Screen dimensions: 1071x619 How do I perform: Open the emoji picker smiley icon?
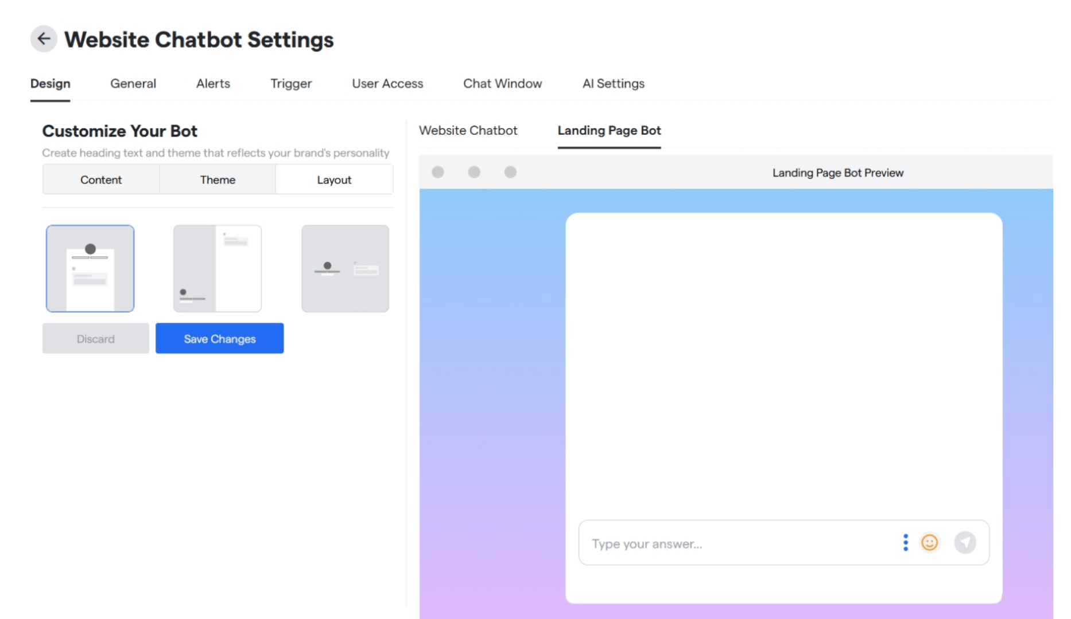click(929, 542)
